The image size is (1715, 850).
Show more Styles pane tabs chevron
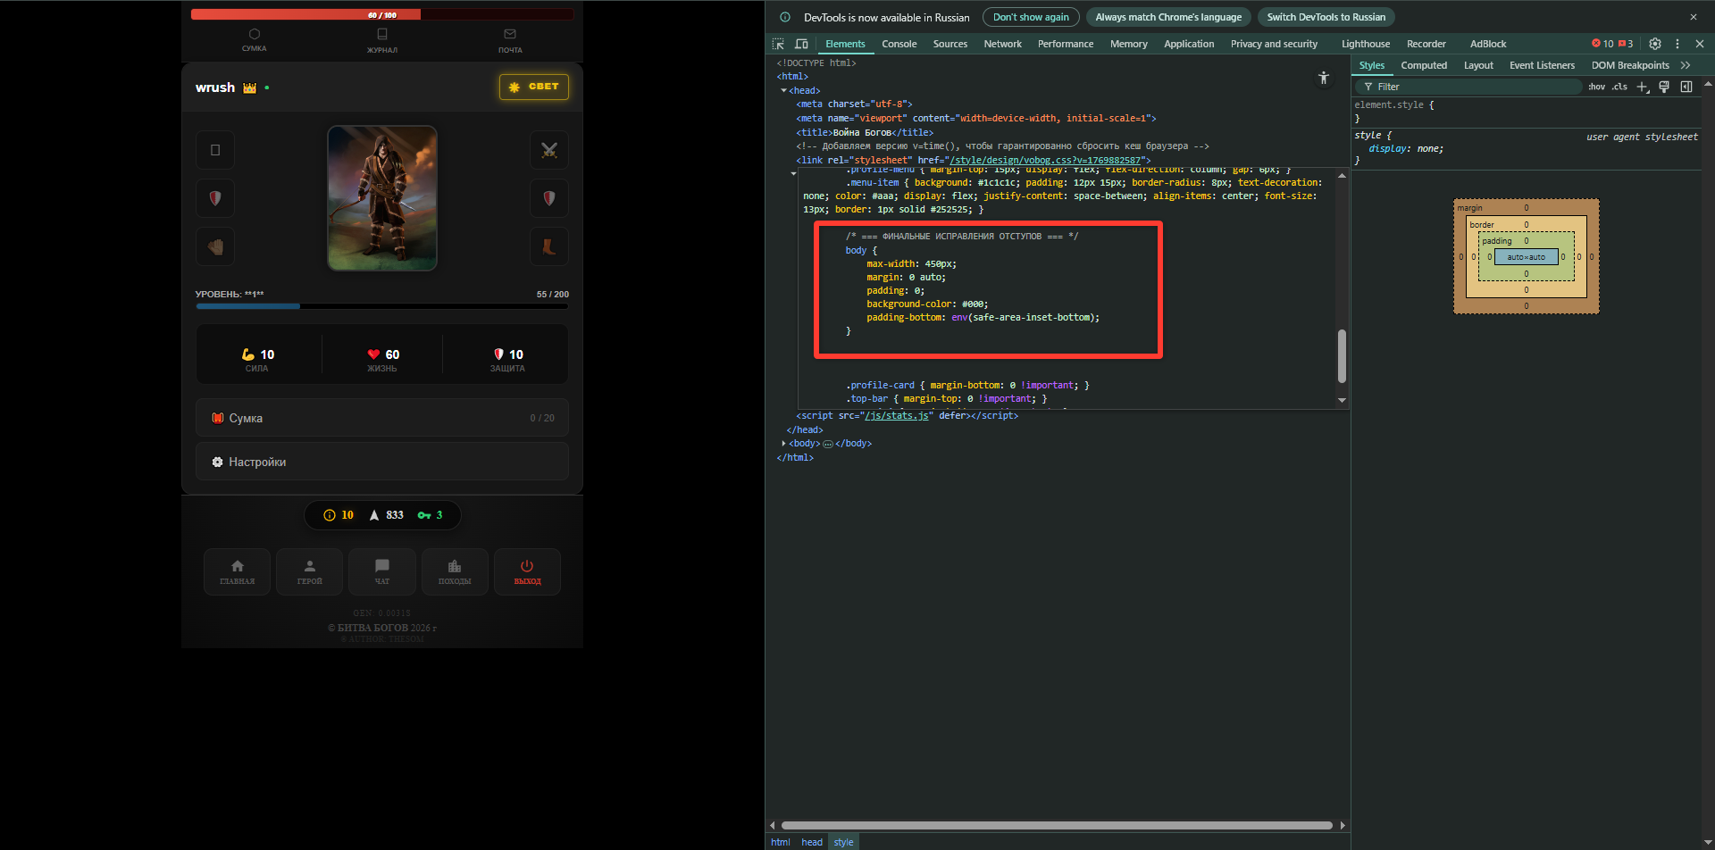pos(1686,65)
